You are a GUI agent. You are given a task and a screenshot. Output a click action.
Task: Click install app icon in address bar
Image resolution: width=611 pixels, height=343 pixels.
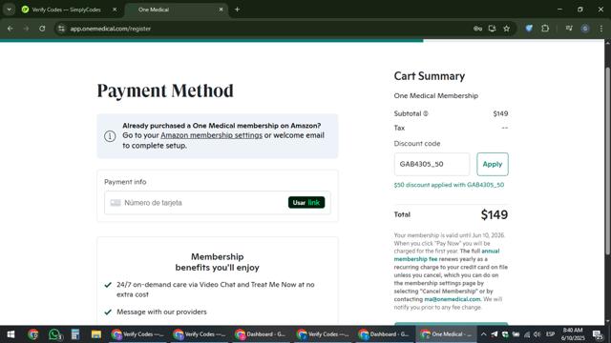point(493,29)
